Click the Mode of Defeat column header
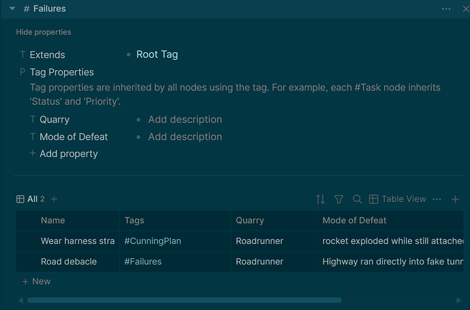The width and height of the screenshot is (470, 310). (x=354, y=220)
